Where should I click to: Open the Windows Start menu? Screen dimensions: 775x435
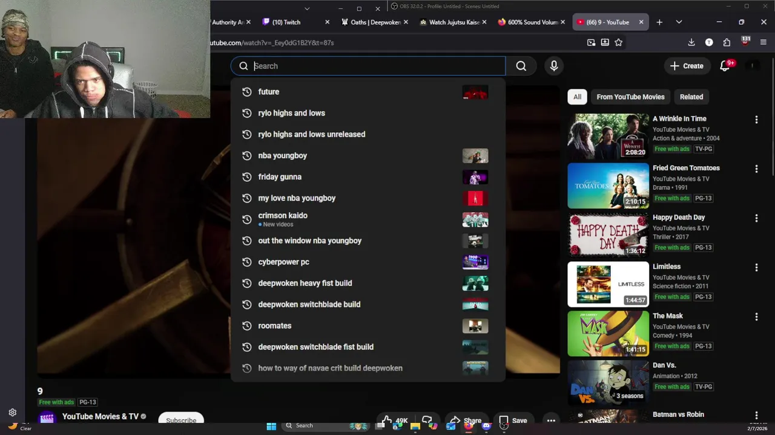pos(271,426)
